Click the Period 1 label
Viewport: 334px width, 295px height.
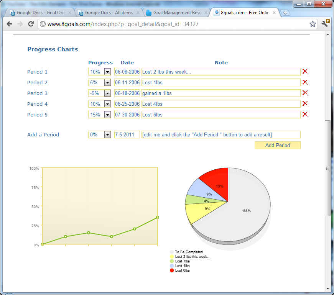[37, 72]
